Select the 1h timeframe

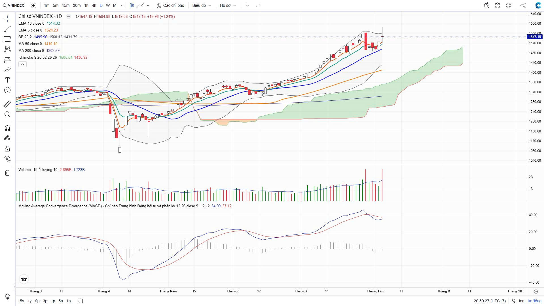click(86, 5)
